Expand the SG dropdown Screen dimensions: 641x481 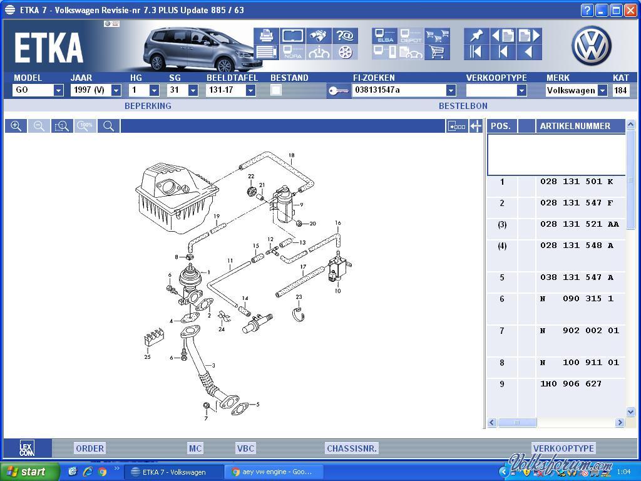[x=193, y=90]
